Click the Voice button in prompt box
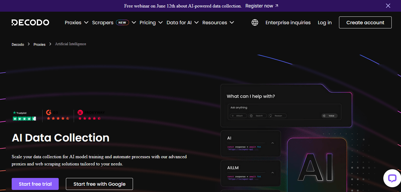Image resolution: width=401 pixels, height=192 pixels. click(x=329, y=116)
